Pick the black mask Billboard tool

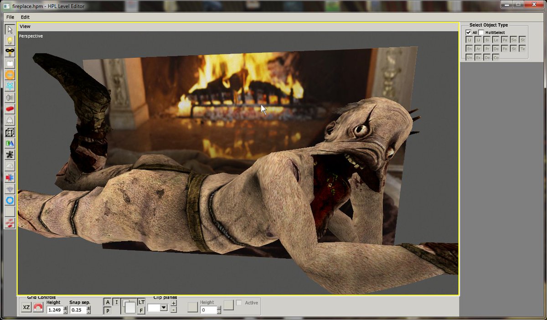point(10,52)
